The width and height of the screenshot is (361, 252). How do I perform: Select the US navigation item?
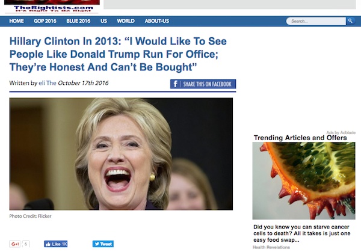103,21
